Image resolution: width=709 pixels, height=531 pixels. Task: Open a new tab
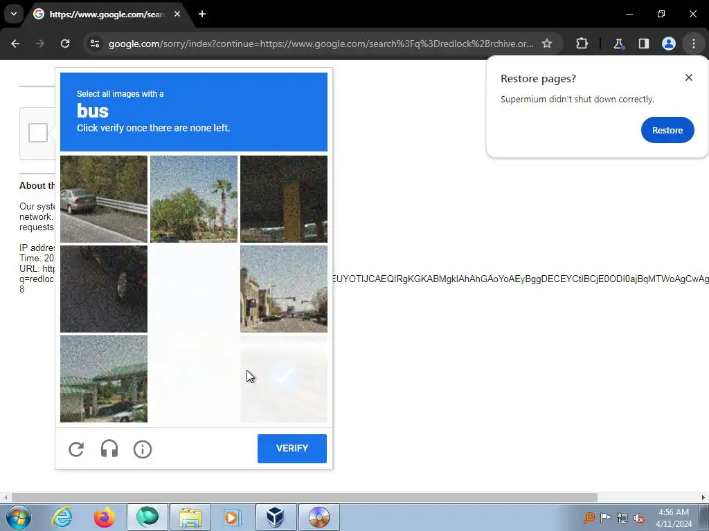click(202, 14)
